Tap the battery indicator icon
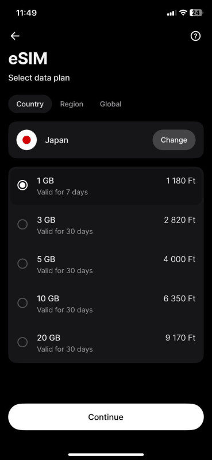212x460 pixels. [x=196, y=13]
